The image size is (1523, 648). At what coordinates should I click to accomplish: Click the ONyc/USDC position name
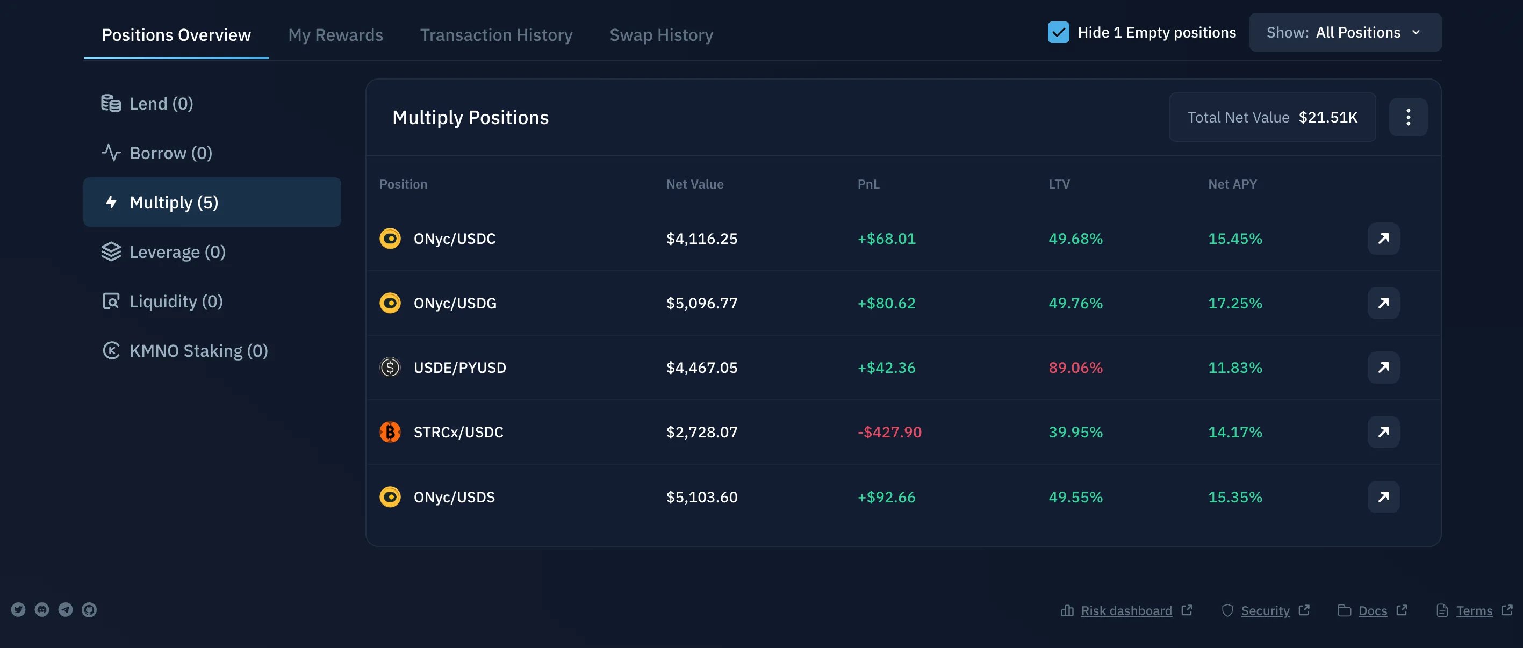pyautogui.click(x=455, y=238)
